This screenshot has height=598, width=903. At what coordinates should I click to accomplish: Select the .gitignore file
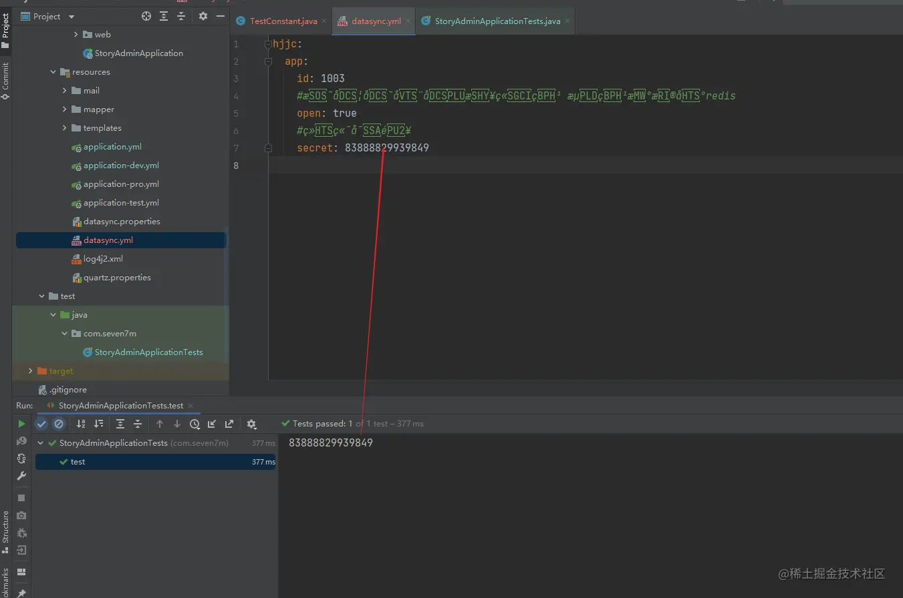pos(62,390)
